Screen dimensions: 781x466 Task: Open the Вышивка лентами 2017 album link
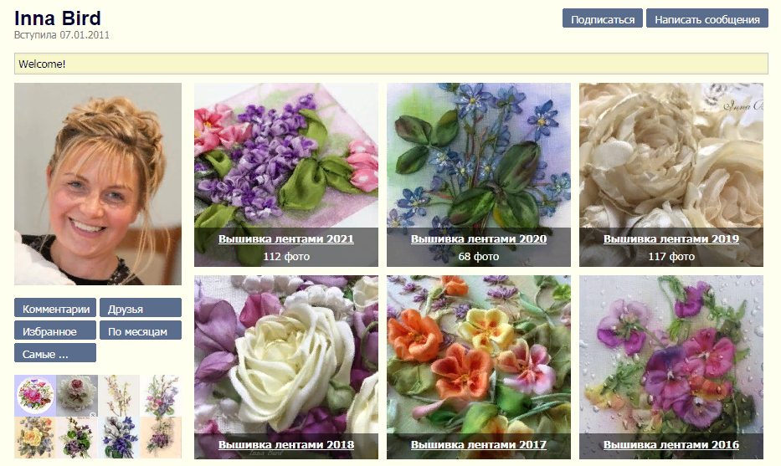(479, 445)
